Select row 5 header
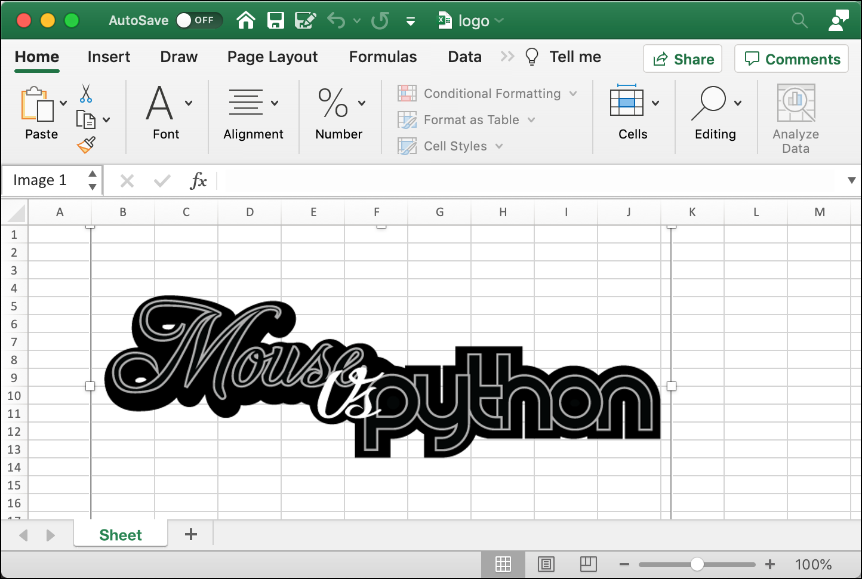The width and height of the screenshot is (862, 579). click(x=14, y=306)
